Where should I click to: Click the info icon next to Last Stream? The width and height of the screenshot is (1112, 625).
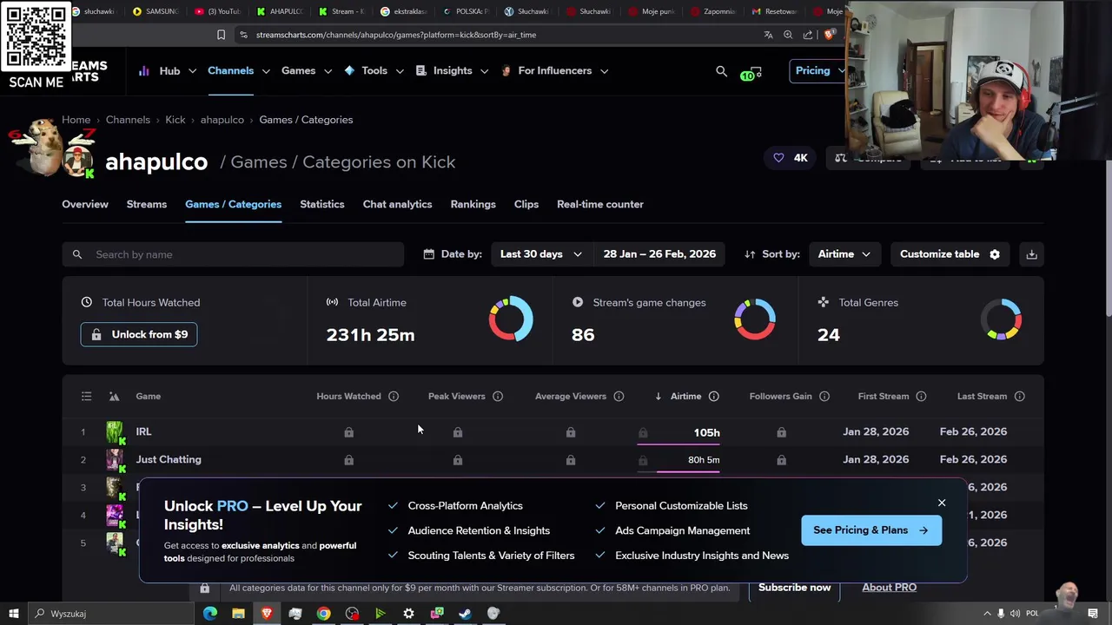1019,397
